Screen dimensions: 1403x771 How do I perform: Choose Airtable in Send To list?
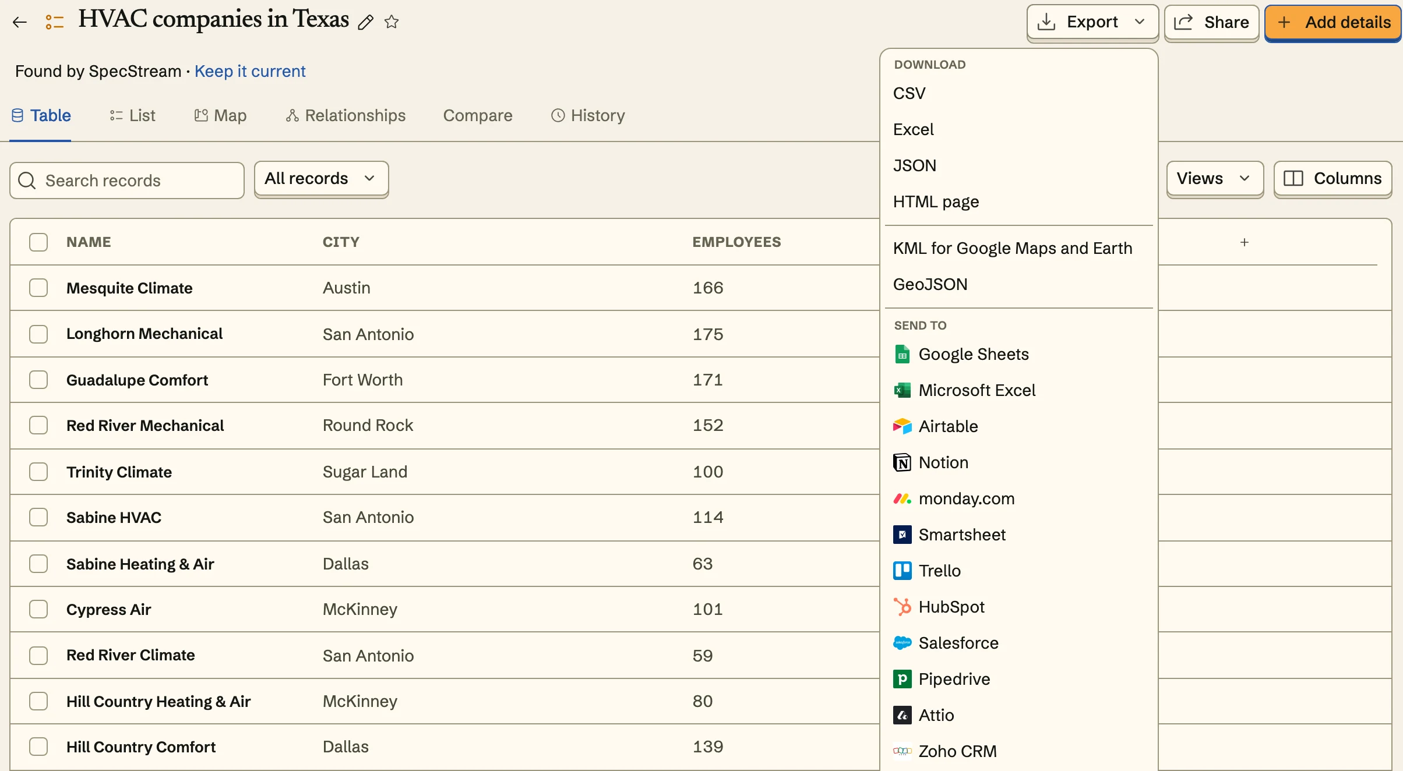click(1018, 426)
